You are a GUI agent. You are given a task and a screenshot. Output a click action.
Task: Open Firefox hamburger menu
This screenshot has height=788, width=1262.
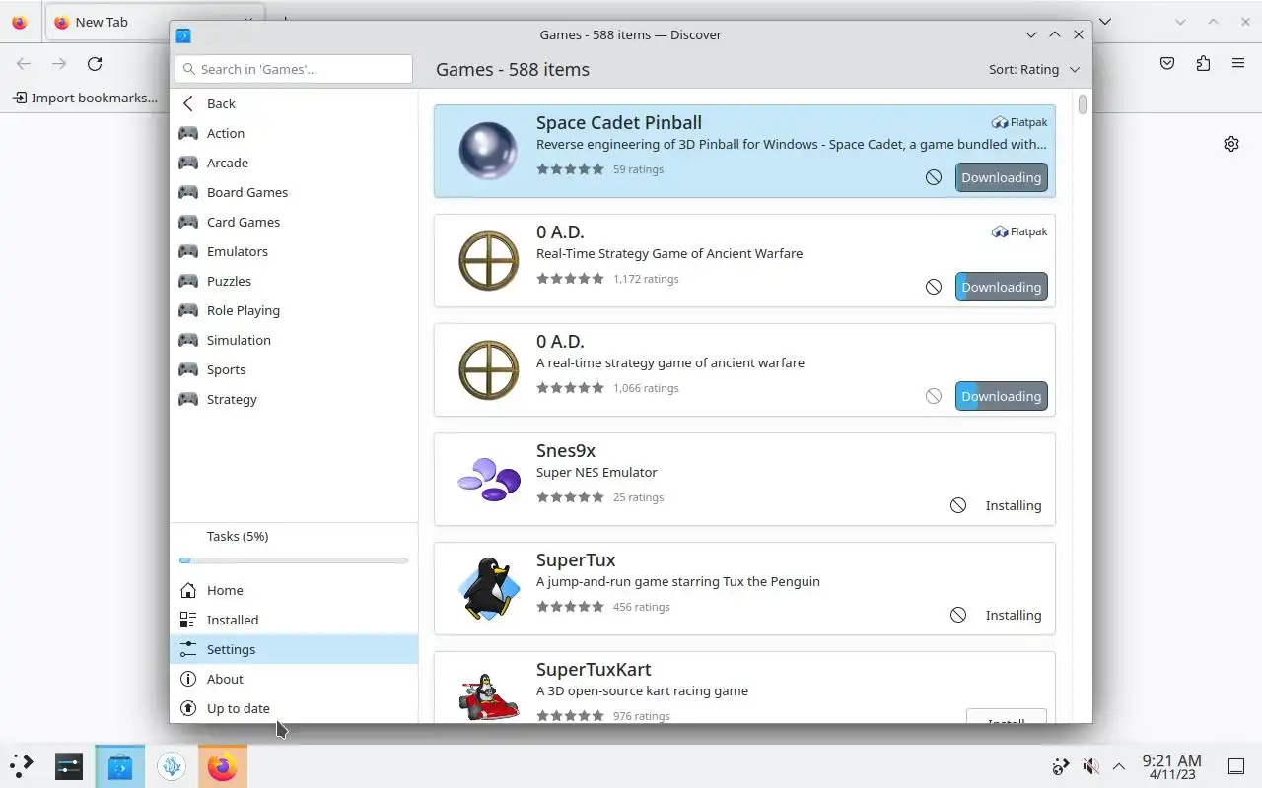tap(1238, 63)
